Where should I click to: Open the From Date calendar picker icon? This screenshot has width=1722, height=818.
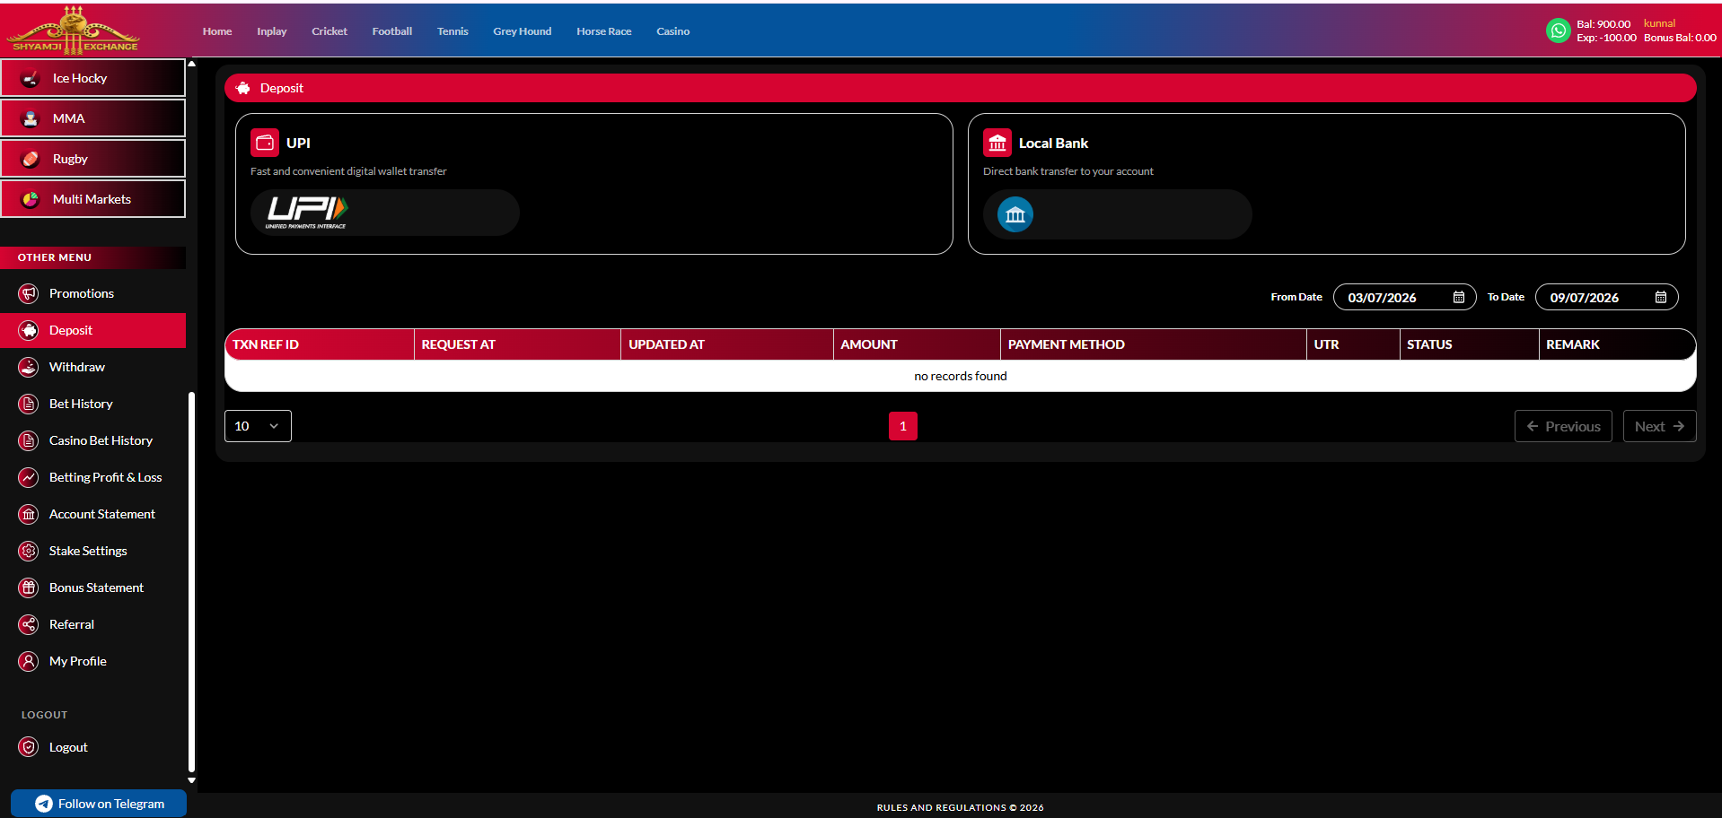point(1459,297)
